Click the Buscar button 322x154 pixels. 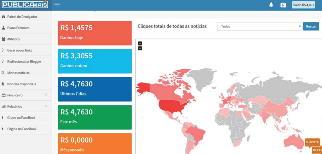click(x=311, y=26)
